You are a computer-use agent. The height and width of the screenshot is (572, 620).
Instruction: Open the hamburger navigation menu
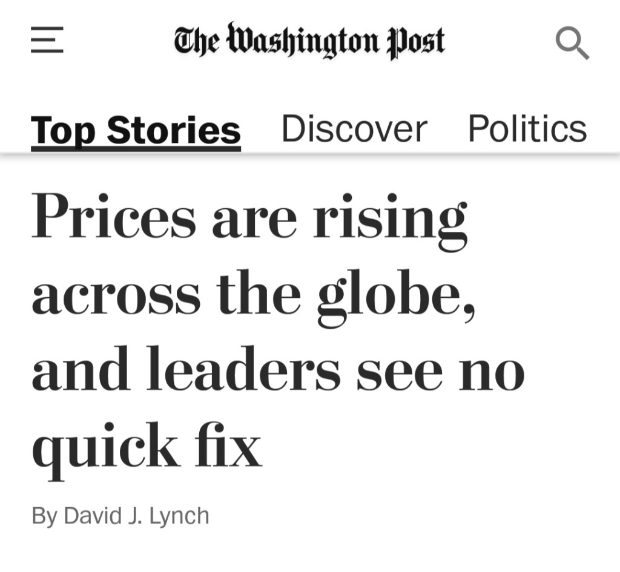click(47, 40)
